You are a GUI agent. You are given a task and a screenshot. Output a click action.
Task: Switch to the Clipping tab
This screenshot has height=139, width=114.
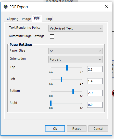tap(12, 19)
